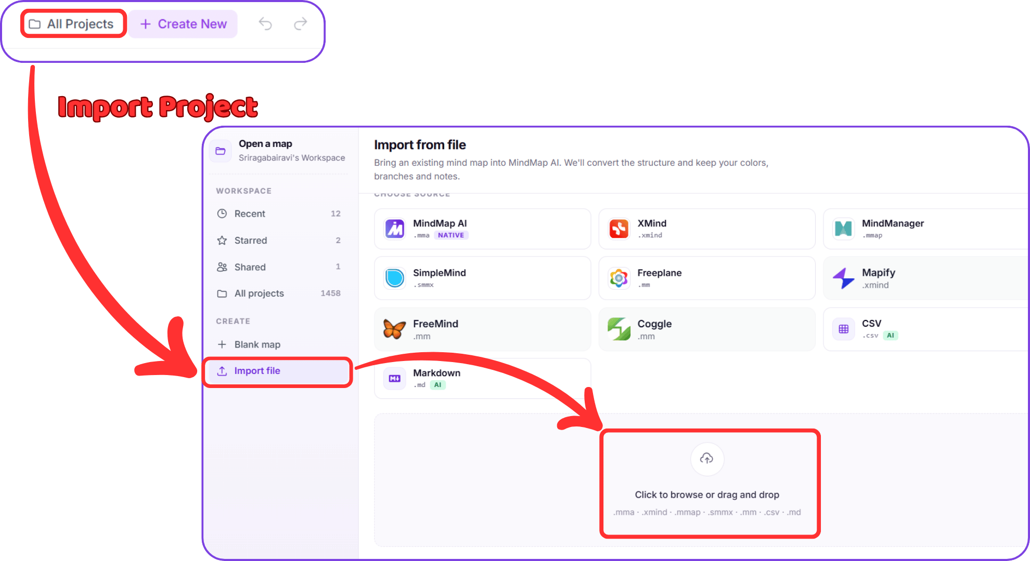Click the Mapify lightning icon
1030x561 pixels.
[x=843, y=278]
